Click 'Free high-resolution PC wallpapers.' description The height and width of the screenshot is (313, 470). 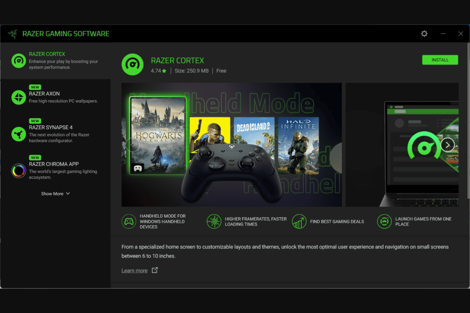63,101
